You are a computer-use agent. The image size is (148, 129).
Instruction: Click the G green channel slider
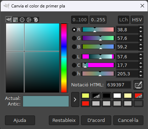coord(98,38)
